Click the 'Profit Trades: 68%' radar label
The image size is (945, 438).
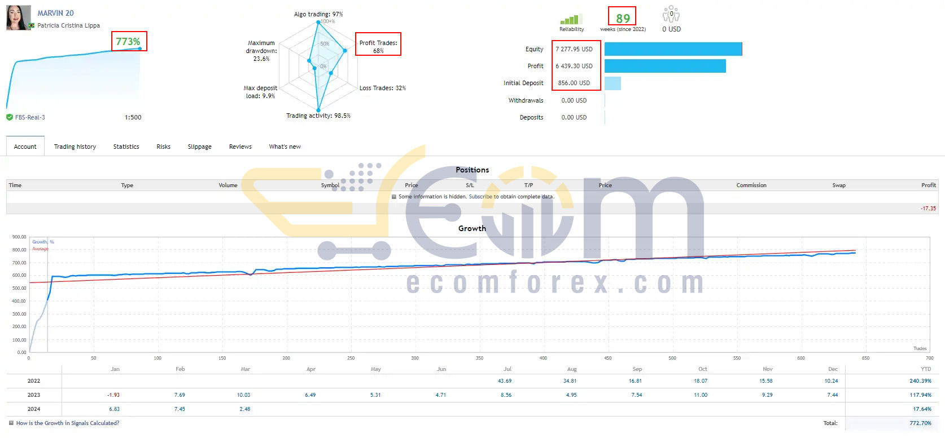pyautogui.click(x=378, y=47)
